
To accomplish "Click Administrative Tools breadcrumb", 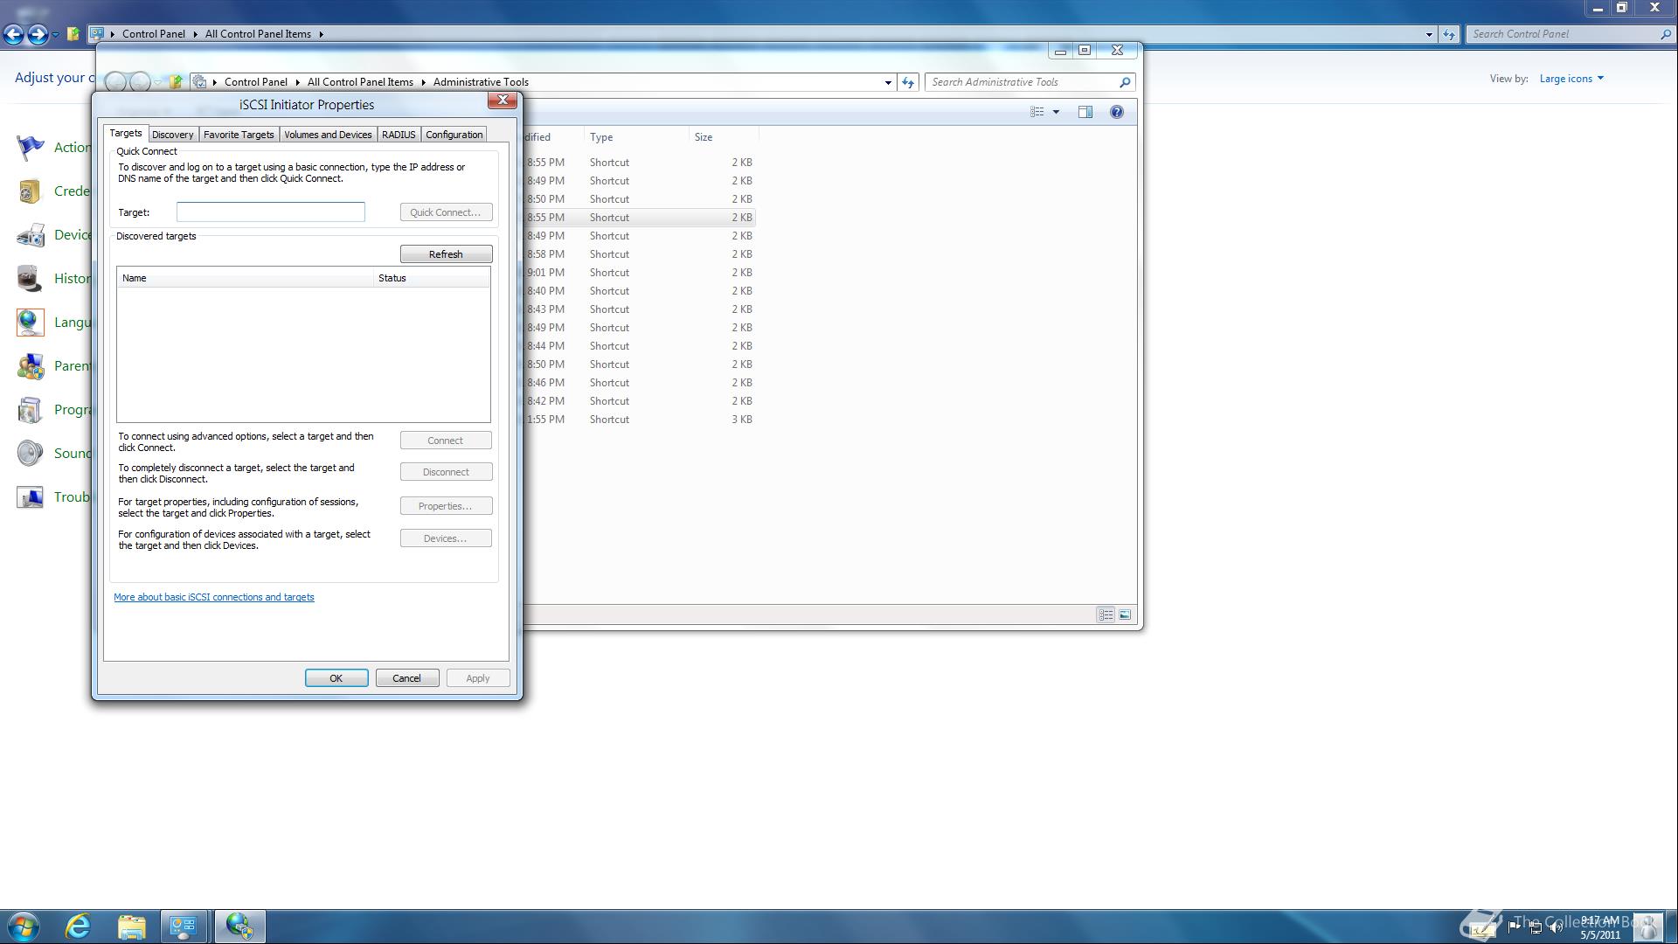I will click(x=481, y=82).
